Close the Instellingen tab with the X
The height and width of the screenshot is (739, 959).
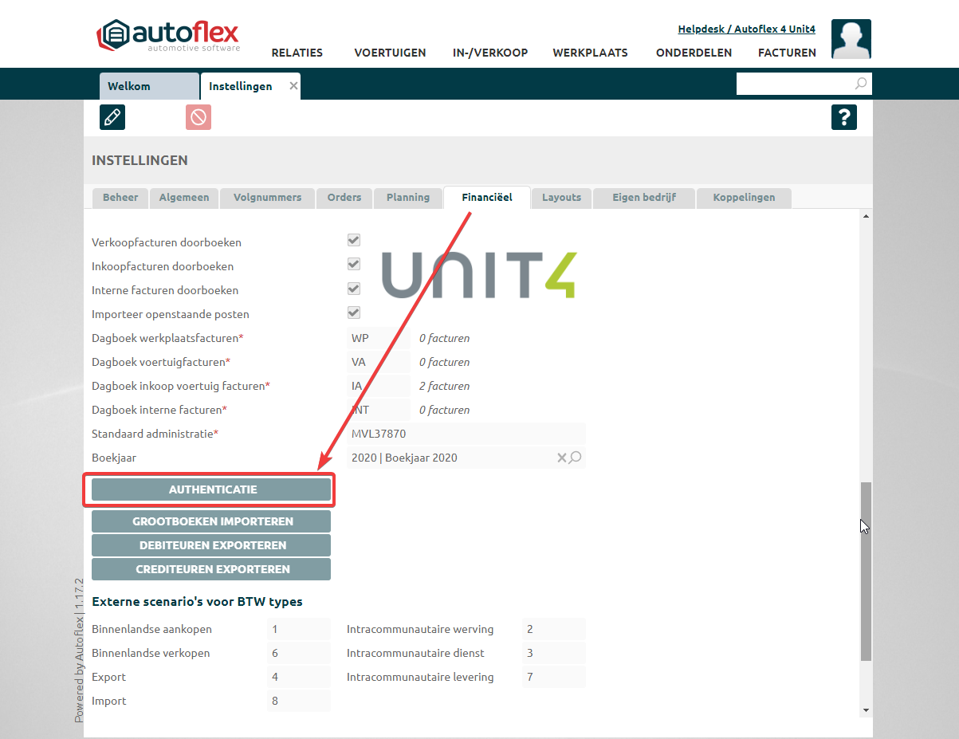tap(293, 86)
